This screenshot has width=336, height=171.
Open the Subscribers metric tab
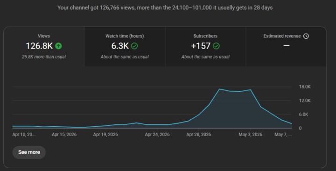(205, 47)
